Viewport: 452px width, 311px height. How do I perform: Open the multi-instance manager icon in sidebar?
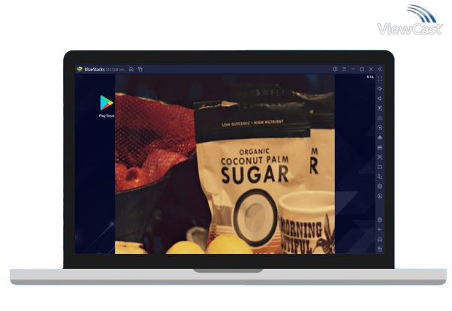(x=380, y=177)
